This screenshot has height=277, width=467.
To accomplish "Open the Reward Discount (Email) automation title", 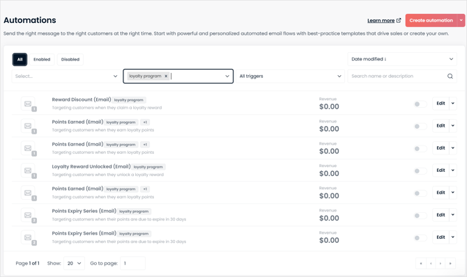I will [82, 100].
